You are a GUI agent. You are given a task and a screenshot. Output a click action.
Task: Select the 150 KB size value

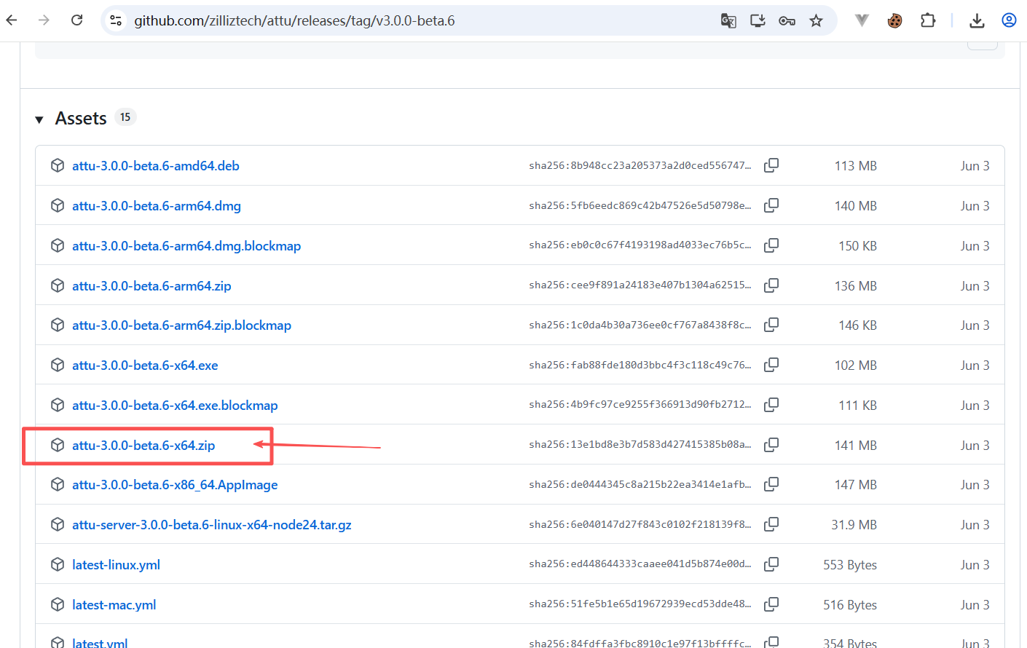(858, 246)
